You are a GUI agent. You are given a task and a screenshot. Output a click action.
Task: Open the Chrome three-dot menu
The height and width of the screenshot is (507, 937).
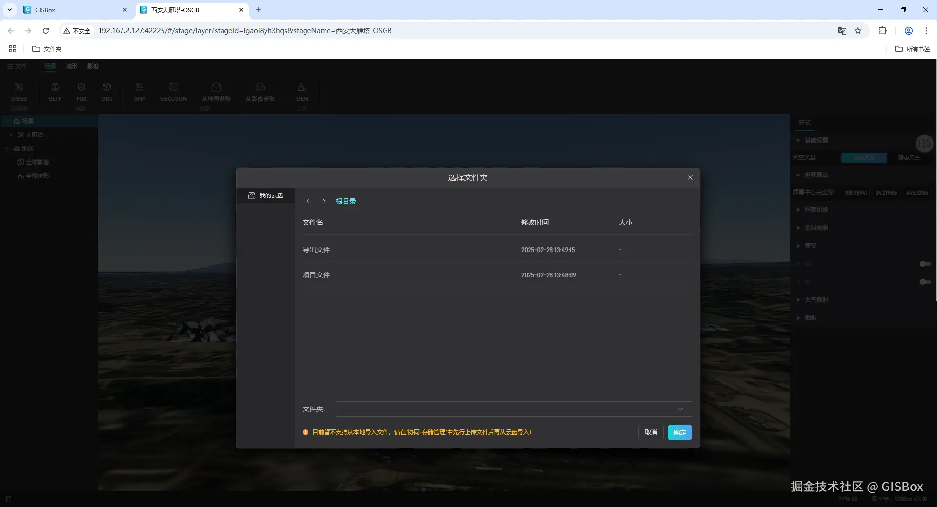[x=926, y=31]
